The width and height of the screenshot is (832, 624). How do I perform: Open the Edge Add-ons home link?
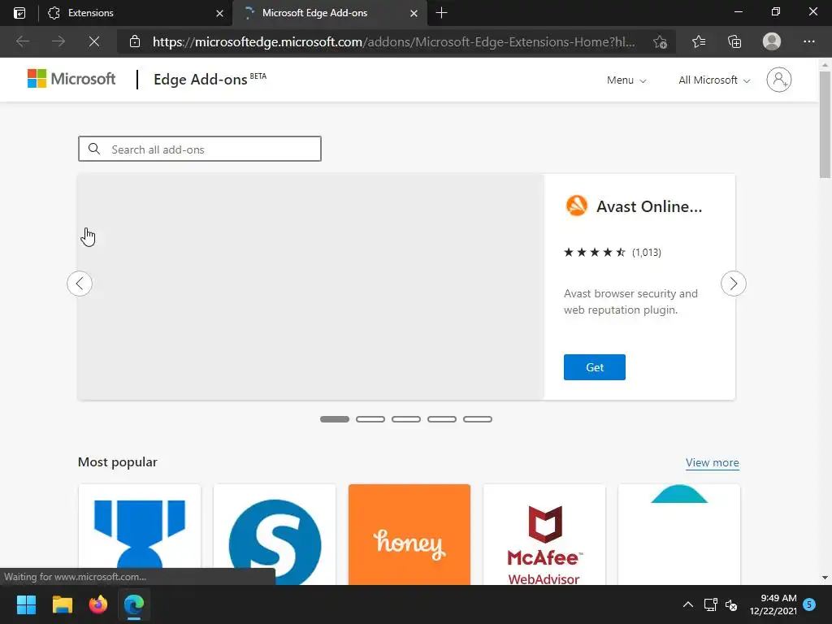click(210, 79)
